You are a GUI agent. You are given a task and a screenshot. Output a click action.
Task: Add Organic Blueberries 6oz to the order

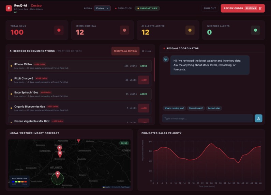[x=144, y=108]
